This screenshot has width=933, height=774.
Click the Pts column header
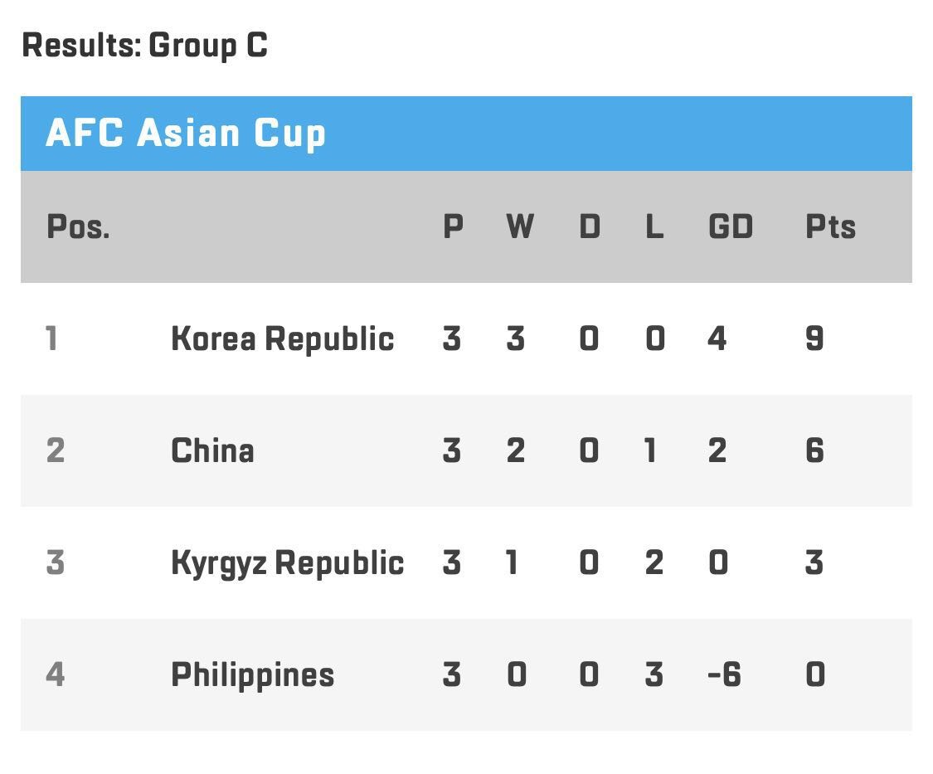831,226
